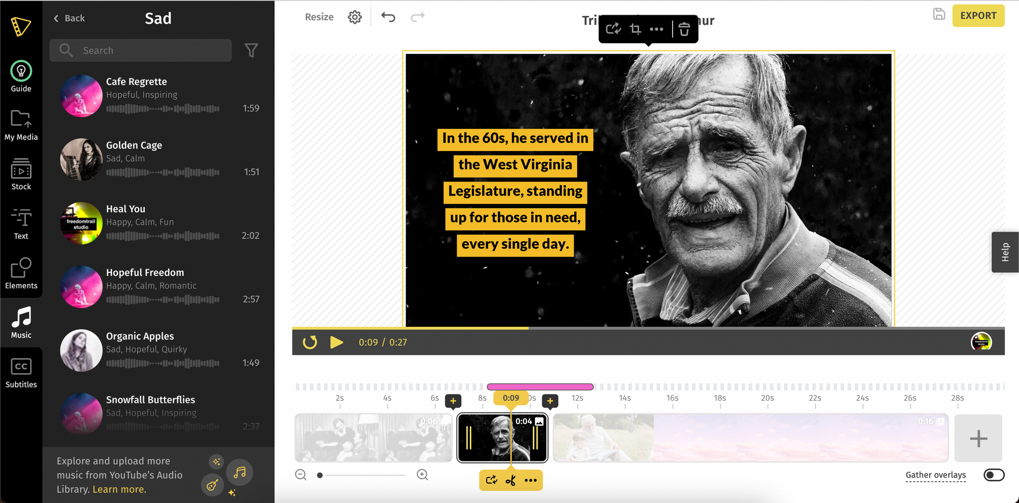
Task: Select the Snowfall Butterflies track
Action: 160,413
